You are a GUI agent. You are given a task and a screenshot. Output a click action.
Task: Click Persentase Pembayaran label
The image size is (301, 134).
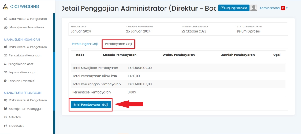click(x=92, y=92)
